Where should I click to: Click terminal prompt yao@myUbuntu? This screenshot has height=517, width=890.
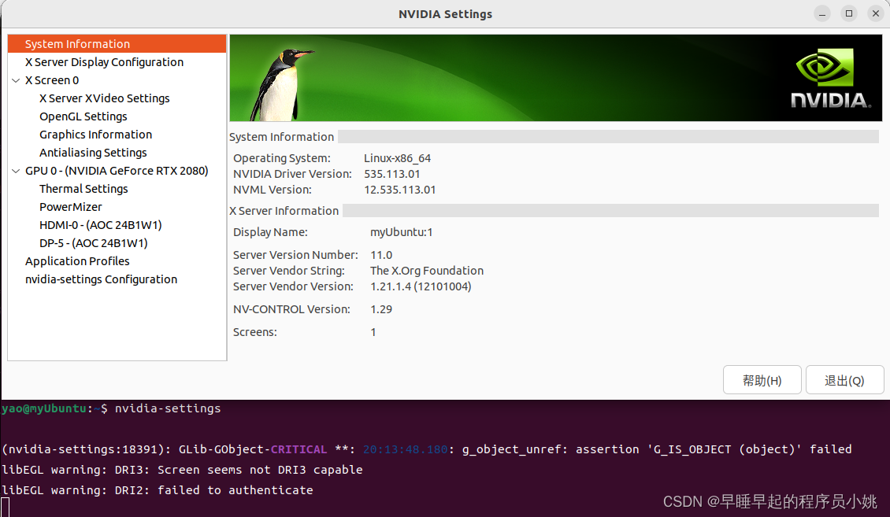click(43, 408)
